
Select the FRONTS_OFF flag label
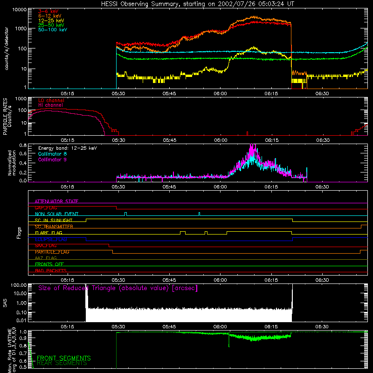click(49, 264)
